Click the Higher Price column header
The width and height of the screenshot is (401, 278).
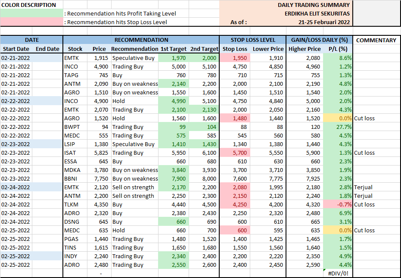pyautogui.click(x=305, y=49)
